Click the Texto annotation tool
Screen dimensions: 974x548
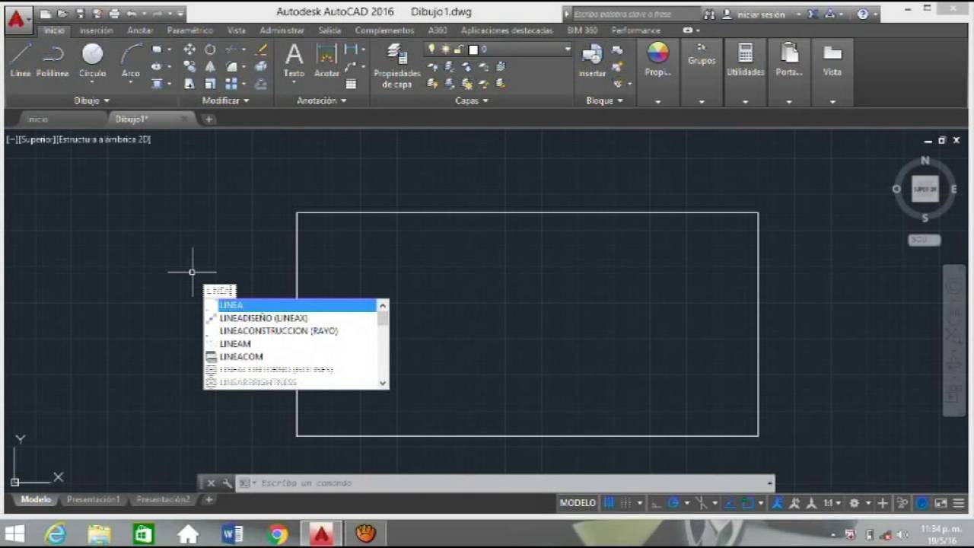(x=294, y=60)
